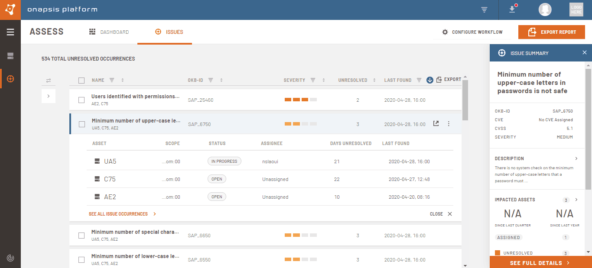Expand the collapsed left filter panel

(x=48, y=96)
